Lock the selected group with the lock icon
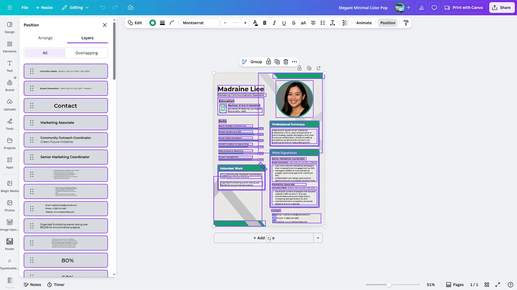 269,62
